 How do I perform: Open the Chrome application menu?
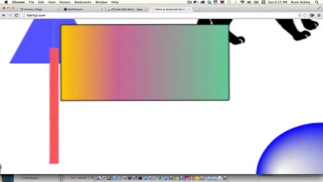click(x=18, y=2)
